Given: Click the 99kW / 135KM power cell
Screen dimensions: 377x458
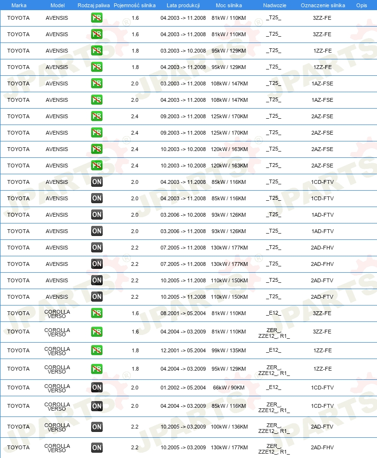Looking at the screenshot, I should click(229, 350).
